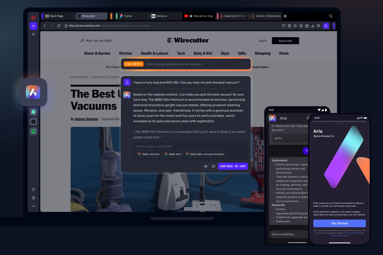Click the Subscribe button
Screen dimensions: 383x255
(285, 41)
